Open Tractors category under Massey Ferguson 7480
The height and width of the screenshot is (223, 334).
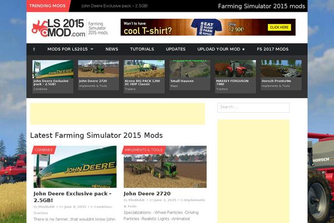pyautogui.click(x=222, y=89)
